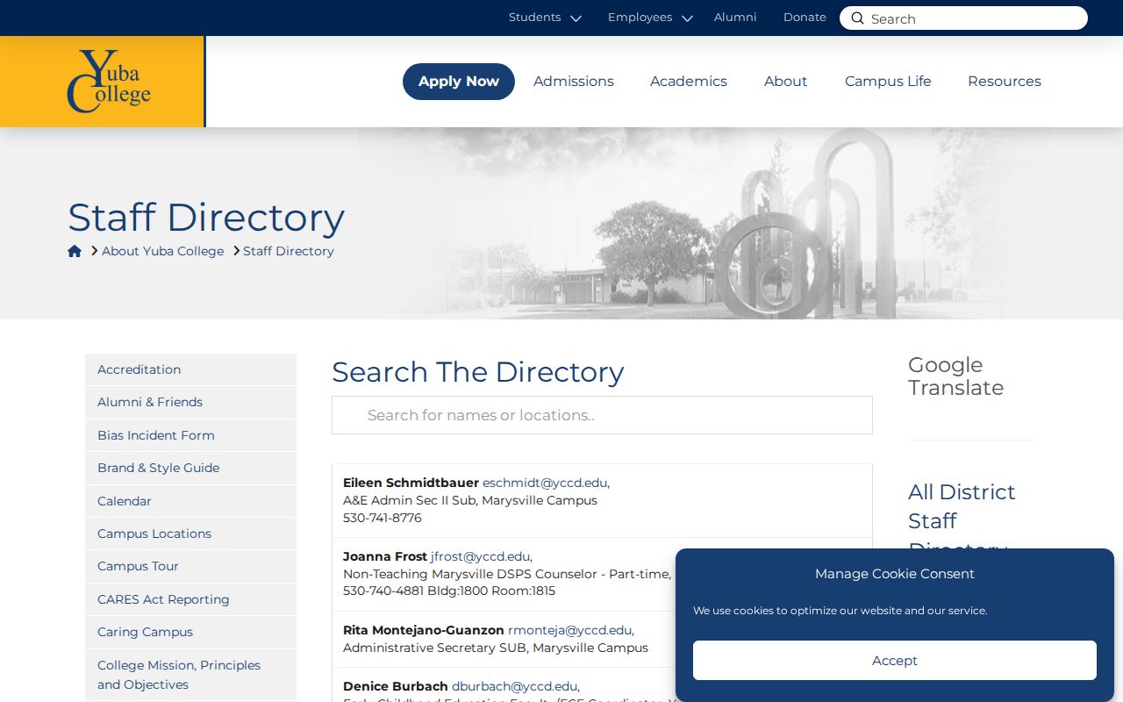Click the Search The Directory heading

coord(478,372)
